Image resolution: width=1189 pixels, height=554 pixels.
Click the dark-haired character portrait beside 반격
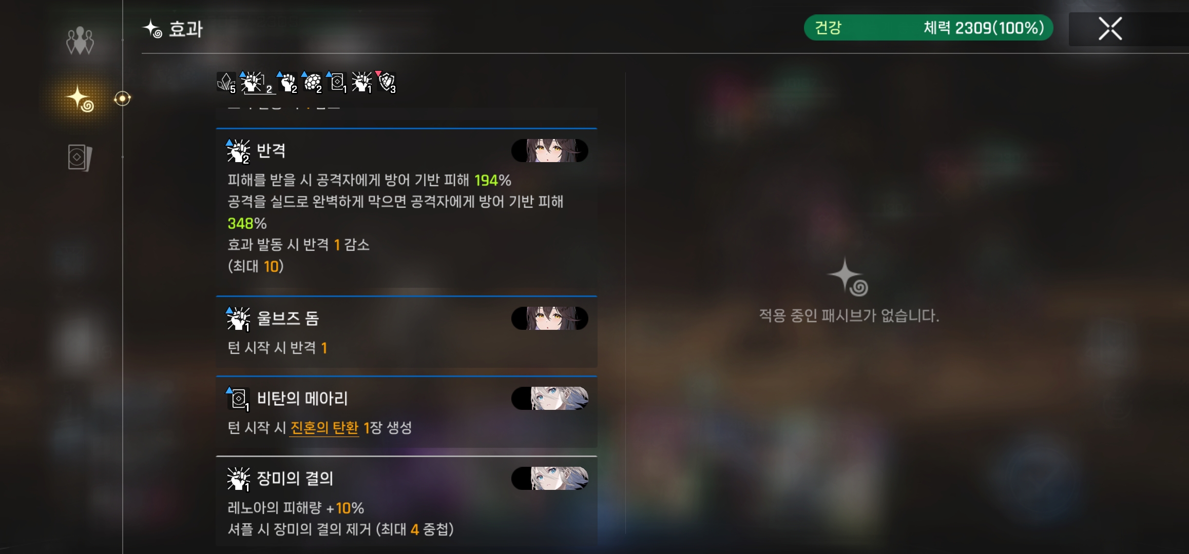pos(550,151)
